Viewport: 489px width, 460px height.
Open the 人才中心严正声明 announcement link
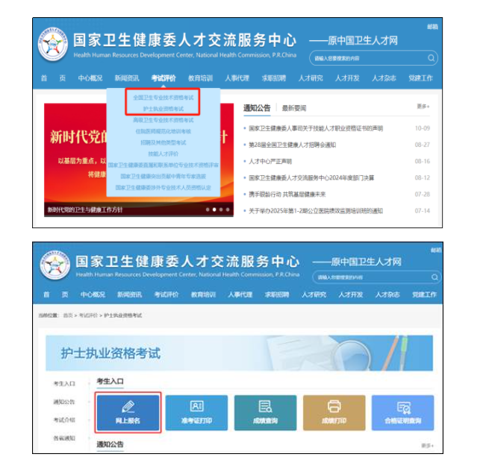270,161
